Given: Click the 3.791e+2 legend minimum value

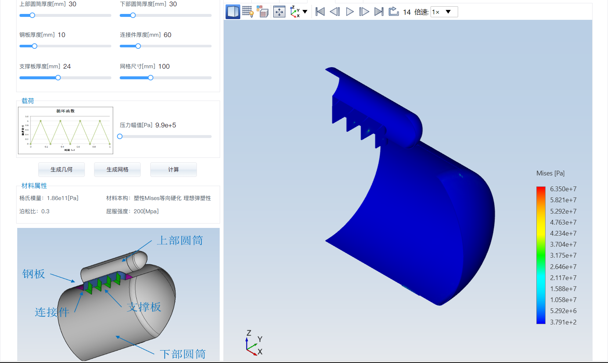Looking at the screenshot, I should (x=563, y=322).
